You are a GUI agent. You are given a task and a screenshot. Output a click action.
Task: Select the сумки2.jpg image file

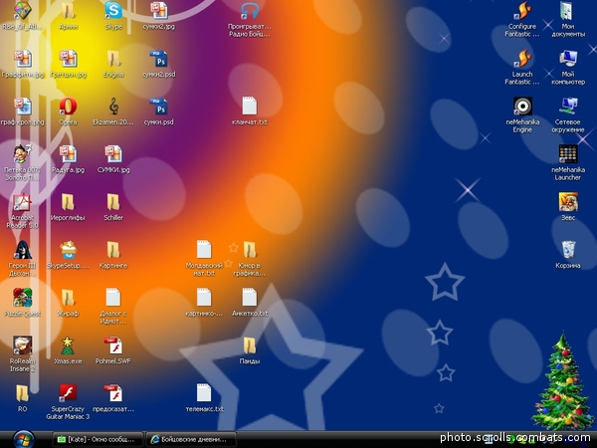(x=159, y=11)
